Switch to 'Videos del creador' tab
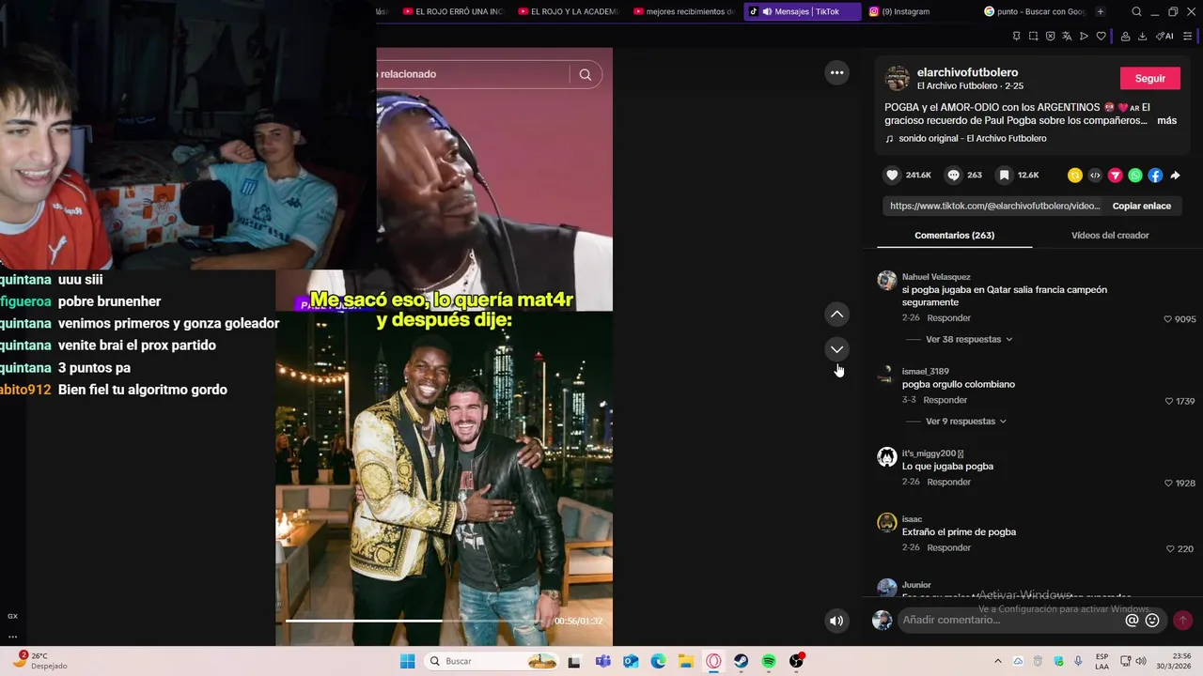This screenshot has height=676, width=1203. pos(1110,236)
